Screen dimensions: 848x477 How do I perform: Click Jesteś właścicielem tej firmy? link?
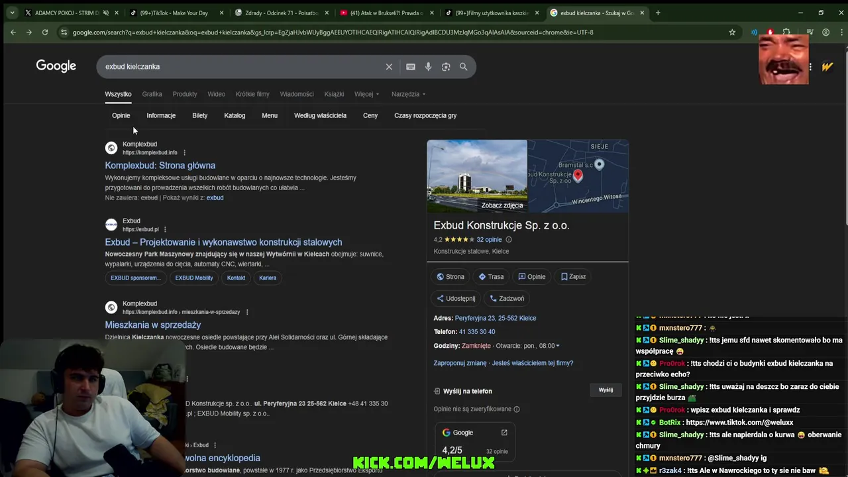tap(533, 363)
